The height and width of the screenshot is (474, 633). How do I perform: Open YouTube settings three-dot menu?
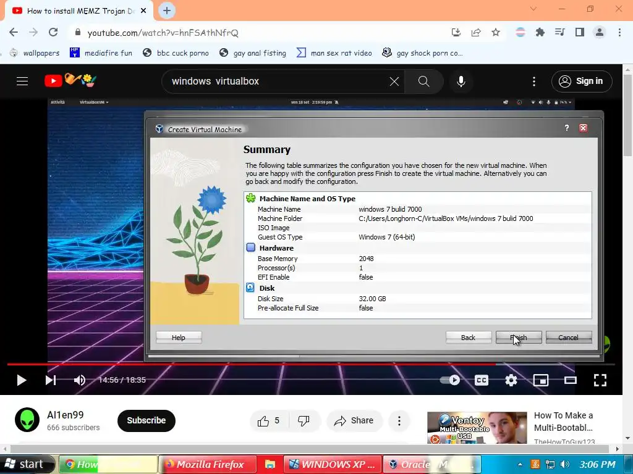tap(533, 81)
